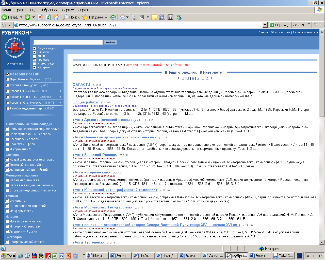Toggle the Словари search checkbox
Viewport: 325px width, 260px height.
35,52
